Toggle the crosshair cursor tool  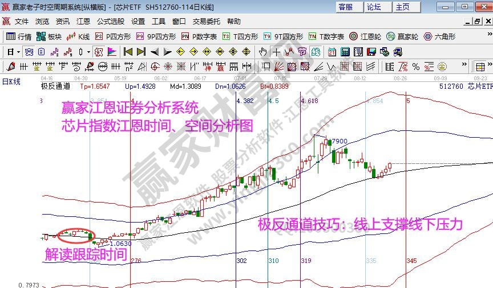[276, 52]
